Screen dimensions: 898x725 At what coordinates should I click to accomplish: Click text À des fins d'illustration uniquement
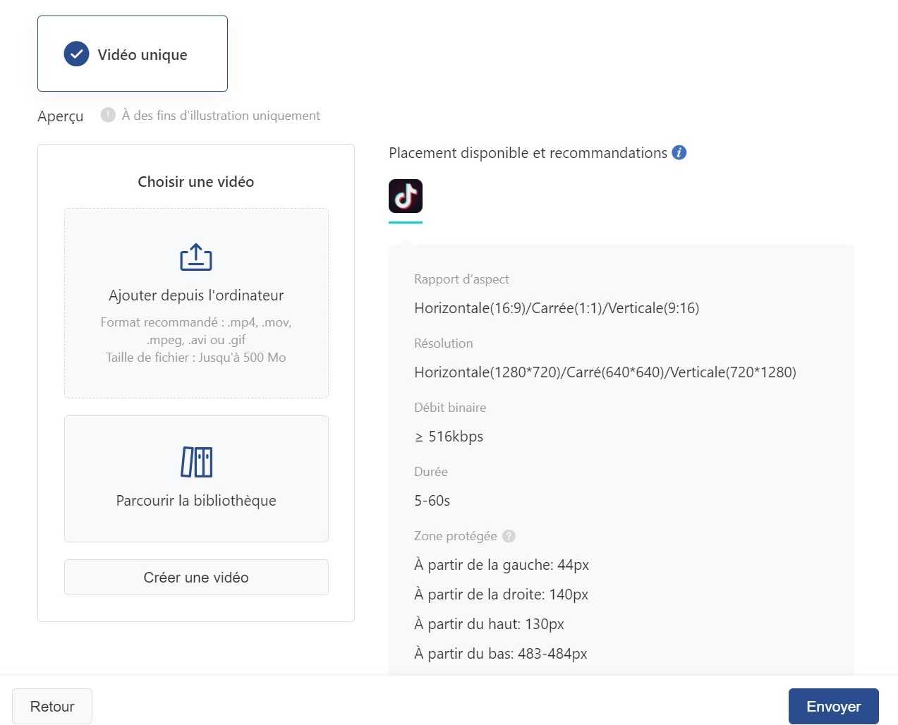coord(221,116)
